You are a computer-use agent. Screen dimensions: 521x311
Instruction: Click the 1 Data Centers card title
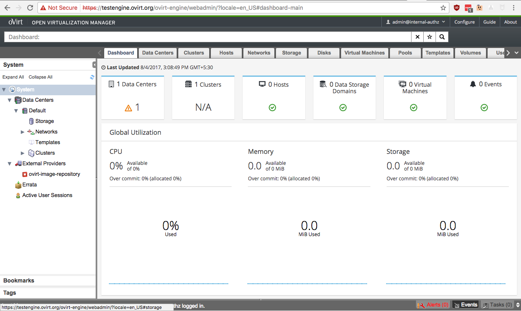click(136, 84)
